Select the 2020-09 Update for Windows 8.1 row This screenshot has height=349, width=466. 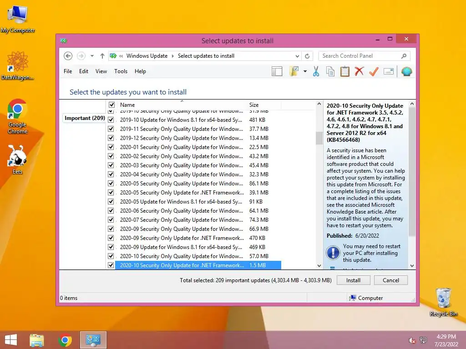pyautogui.click(x=194, y=247)
